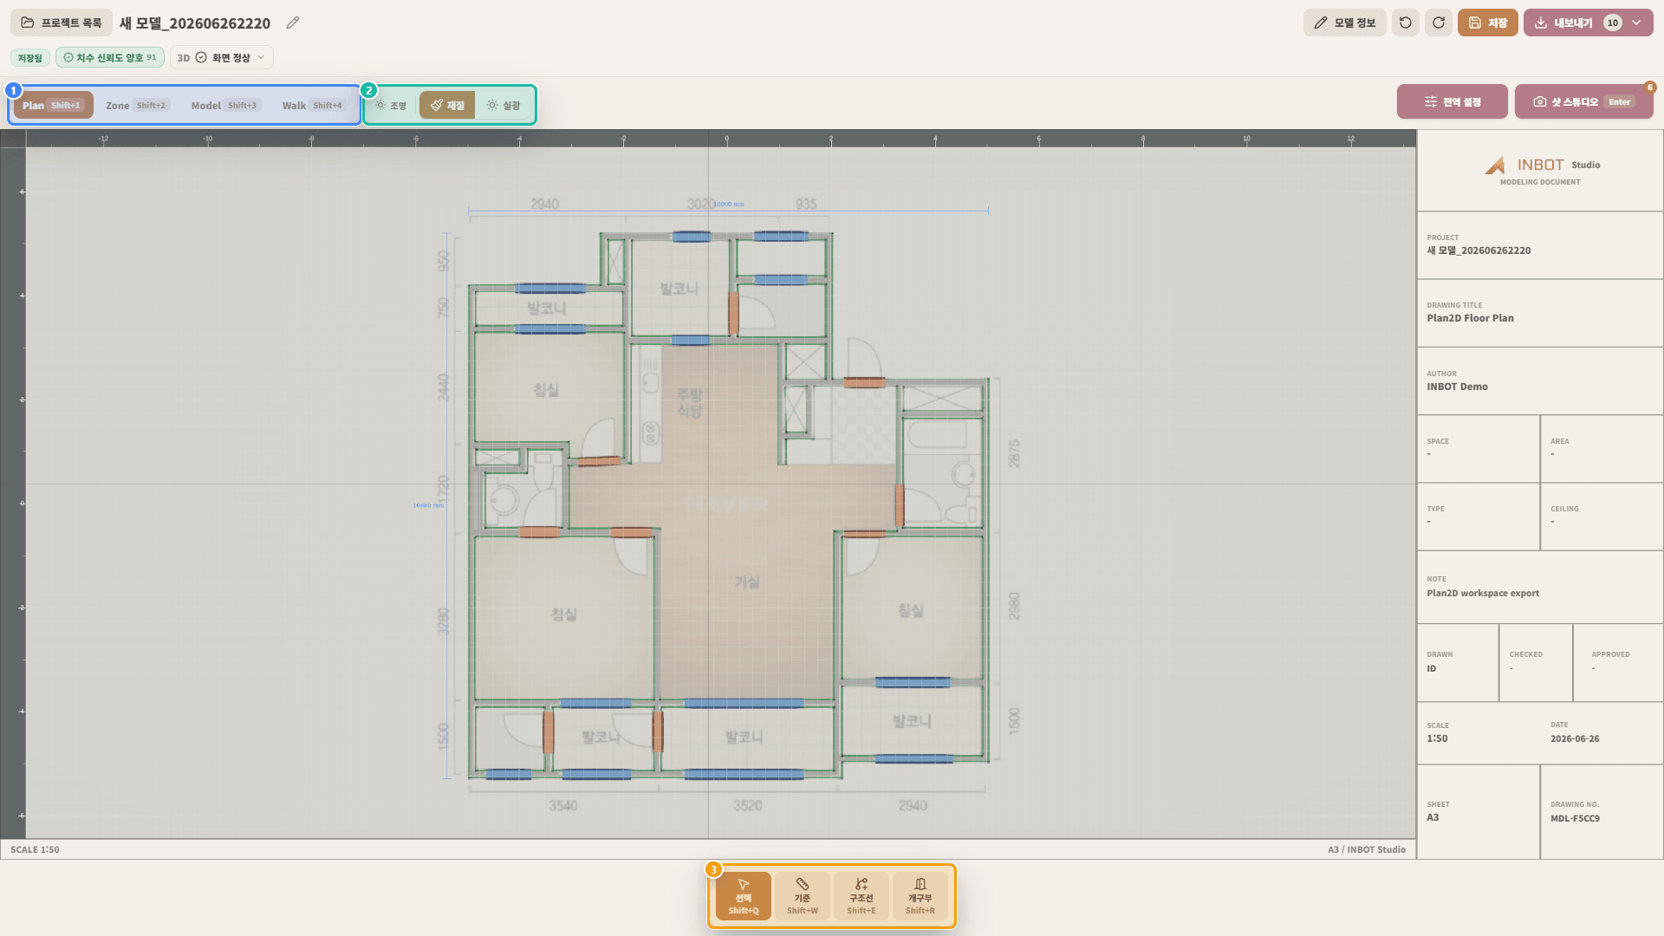Select the 선택 selection tool
The width and height of the screenshot is (1664, 936).
(744, 896)
